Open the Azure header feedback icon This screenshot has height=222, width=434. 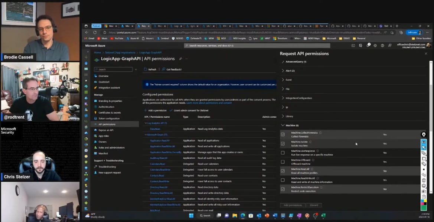390,46
